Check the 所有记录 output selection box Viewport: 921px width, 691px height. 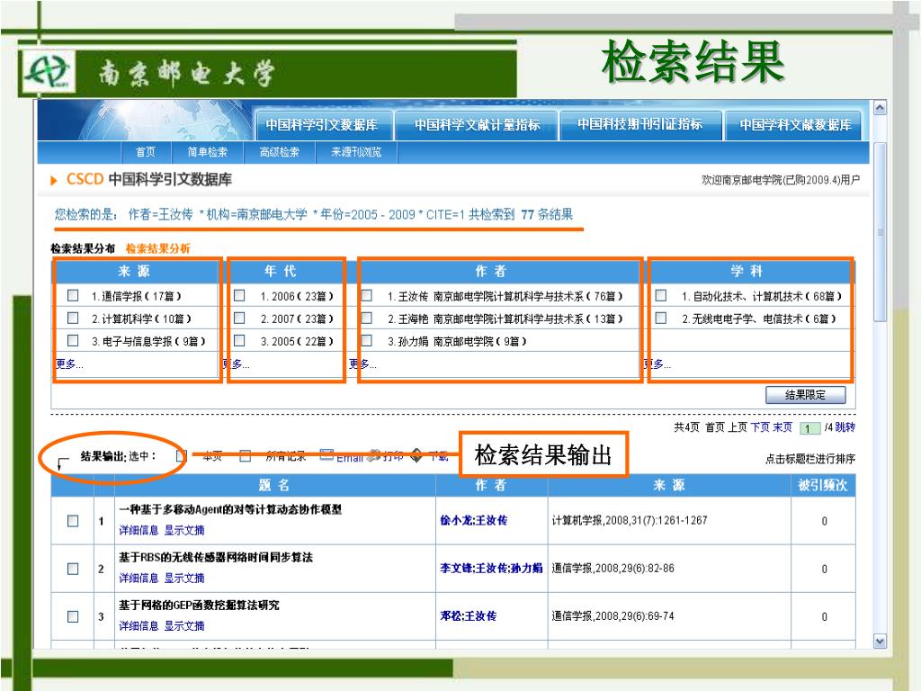coord(246,456)
